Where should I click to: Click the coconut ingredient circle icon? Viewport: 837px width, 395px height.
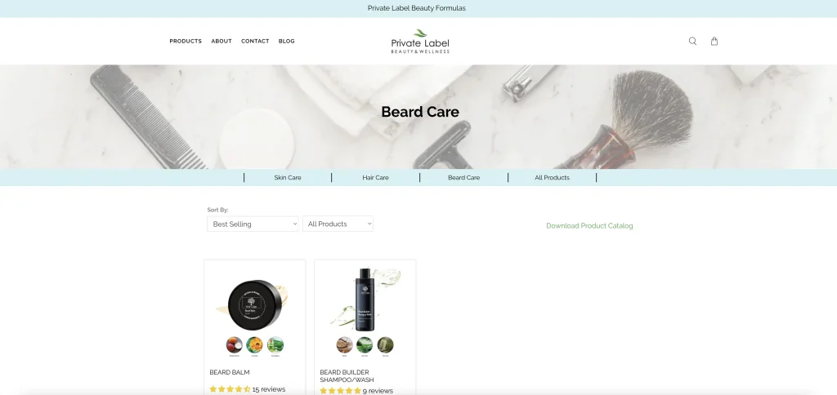235,345
